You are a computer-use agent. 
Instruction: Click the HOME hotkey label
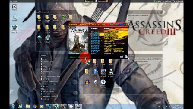tap(94, 53)
